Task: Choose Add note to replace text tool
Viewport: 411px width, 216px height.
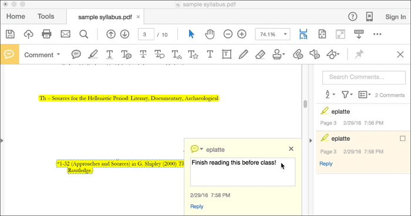Action: tap(159, 54)
